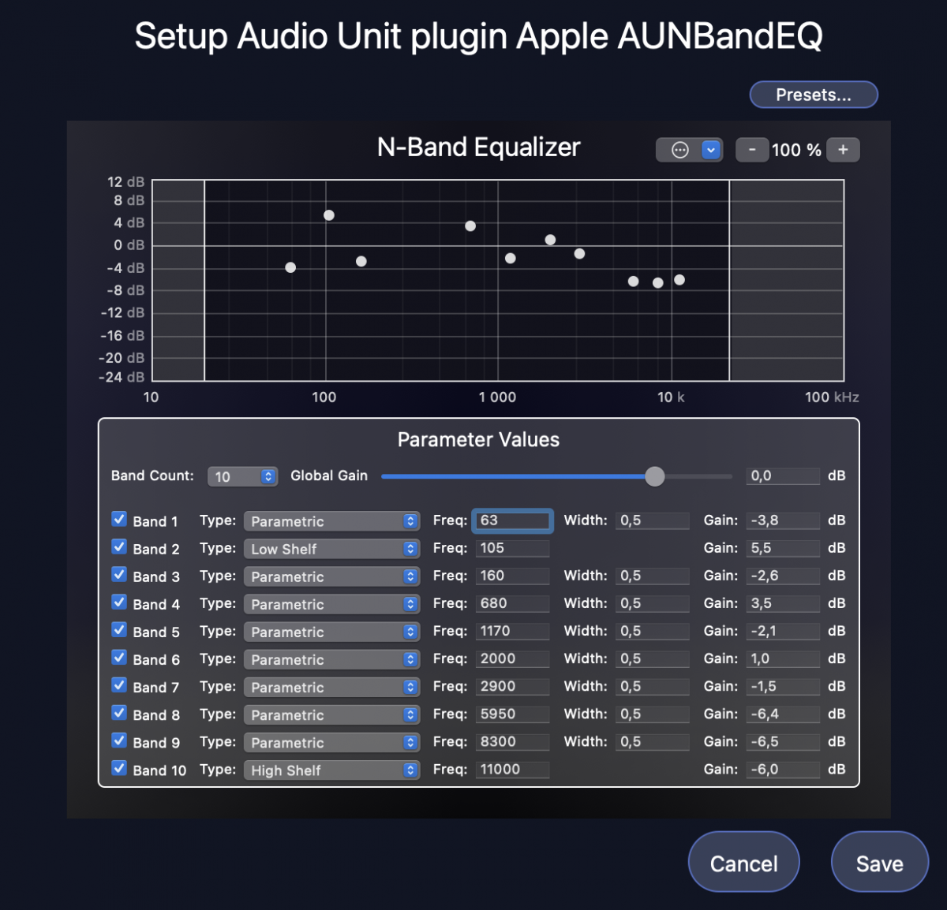This screenshot has height=910, width=947.
Task: Change Band 10 High Shelf type
Action: (x=331, y=770)
